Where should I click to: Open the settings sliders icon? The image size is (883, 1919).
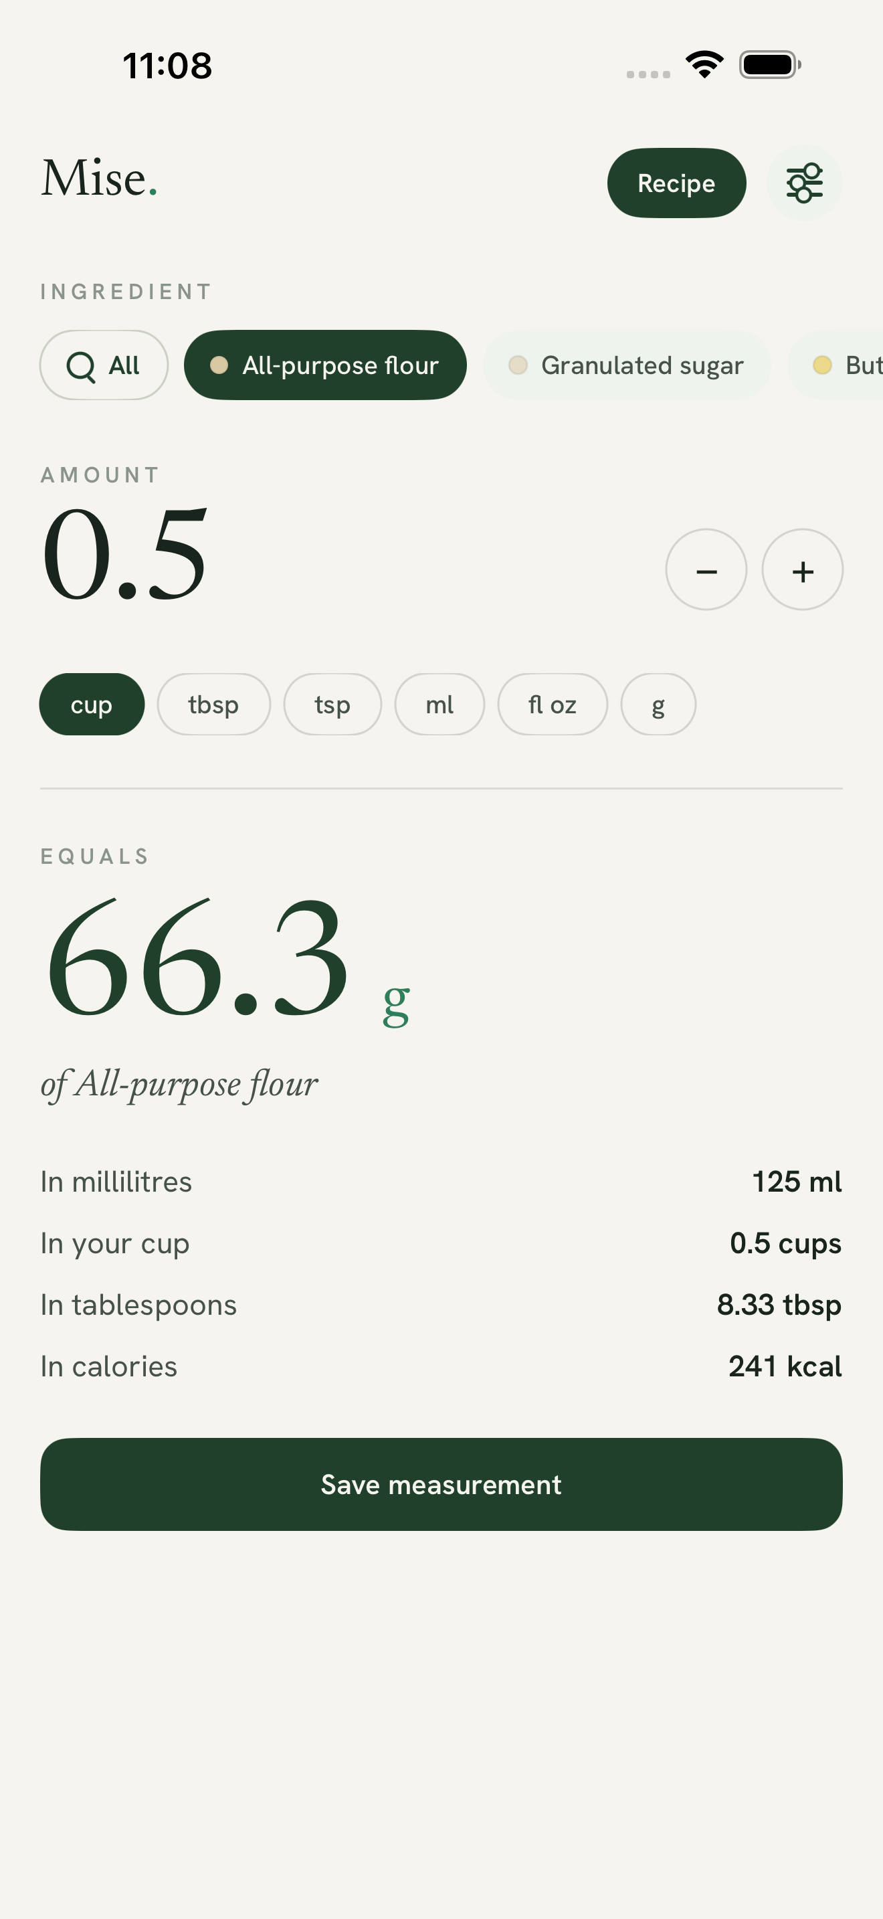pos(804,183)
